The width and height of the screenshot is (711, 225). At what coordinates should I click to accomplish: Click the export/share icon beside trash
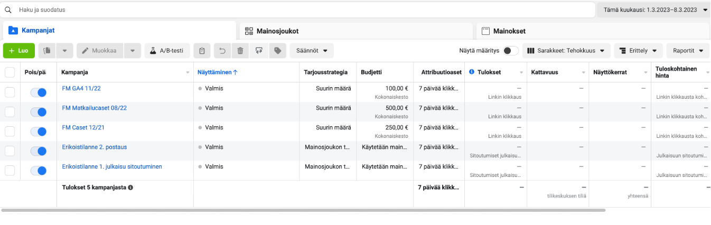pos(258,51)
